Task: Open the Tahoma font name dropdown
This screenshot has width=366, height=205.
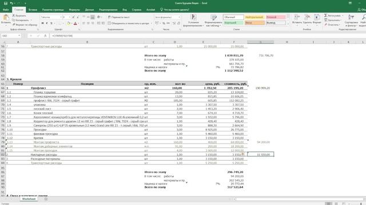Action: point(61,17)
